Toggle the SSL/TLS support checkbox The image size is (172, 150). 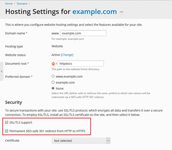pyautogui.click(x=7, y=122)
